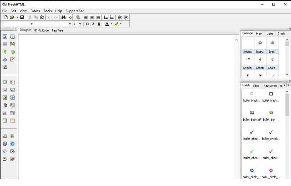Click the Paste clipboard icon
291x186 pixels.
(x=42, y=17)
